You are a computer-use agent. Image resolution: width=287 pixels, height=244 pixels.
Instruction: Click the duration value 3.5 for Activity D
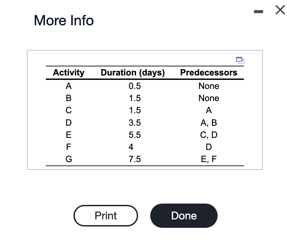coord(135,122)
